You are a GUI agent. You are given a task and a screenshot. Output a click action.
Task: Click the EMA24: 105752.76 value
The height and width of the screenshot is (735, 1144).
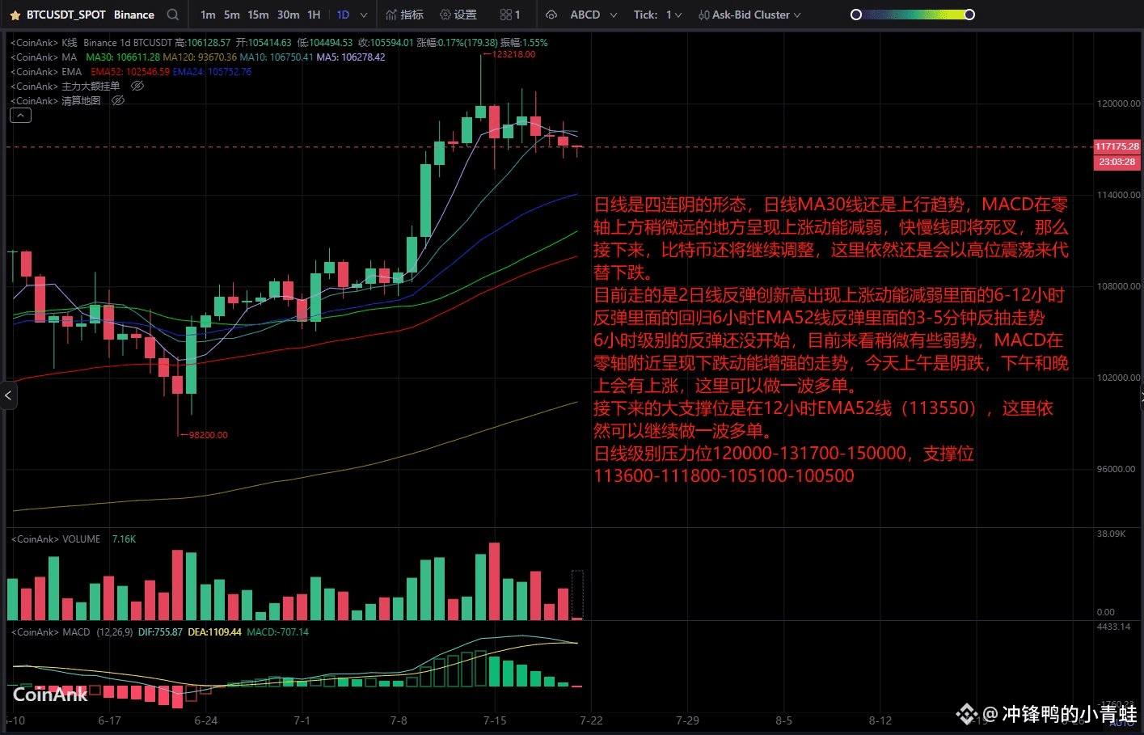click(212, 71)
